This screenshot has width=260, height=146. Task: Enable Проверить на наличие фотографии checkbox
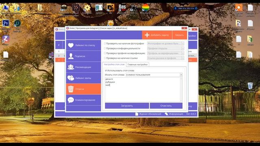[105, 43]
